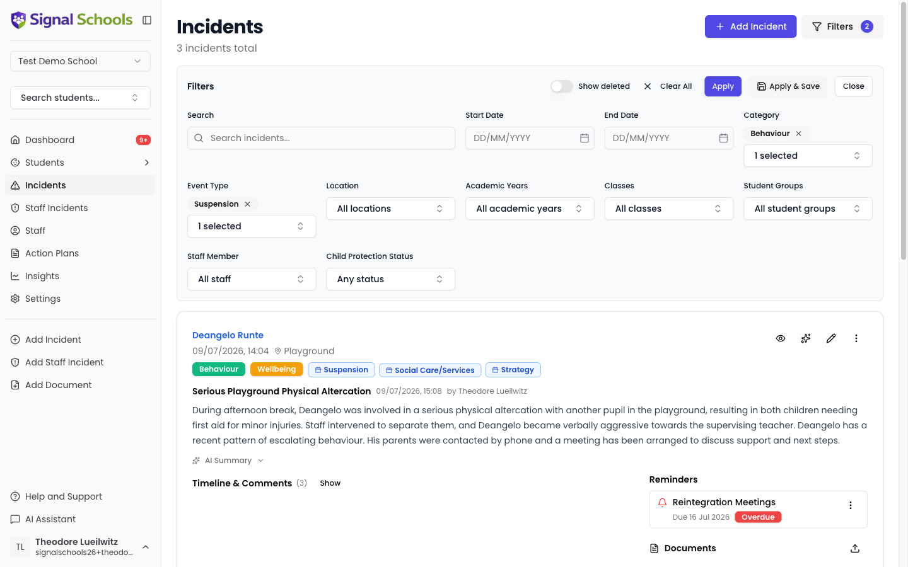
Task: Click Clear All filters
Action: 668,86
